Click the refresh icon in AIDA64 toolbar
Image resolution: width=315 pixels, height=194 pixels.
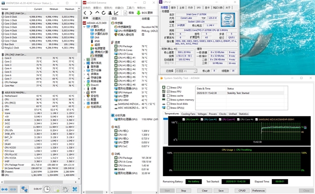pyautogui.click(x=103, y=13)
